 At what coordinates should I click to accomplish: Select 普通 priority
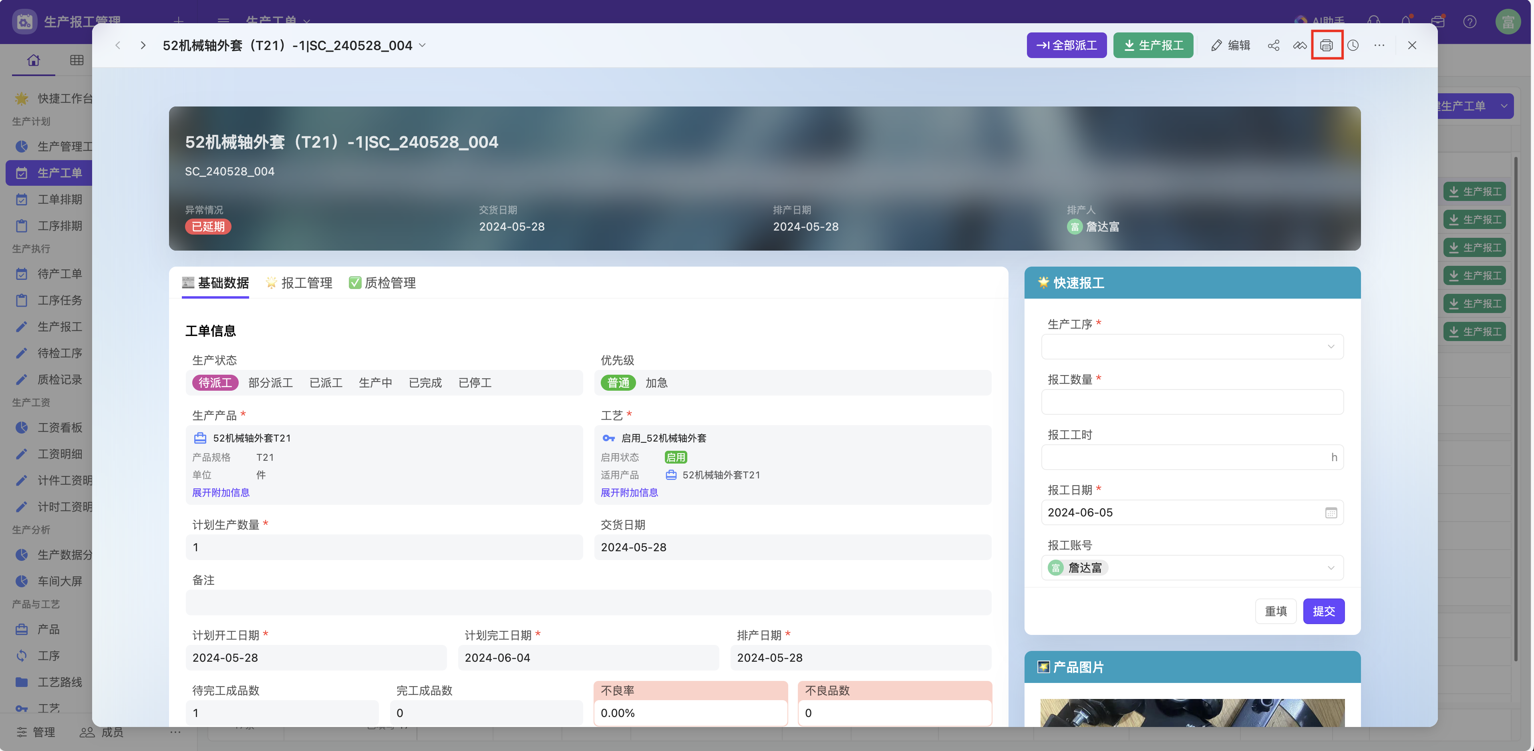pos(618,383)
